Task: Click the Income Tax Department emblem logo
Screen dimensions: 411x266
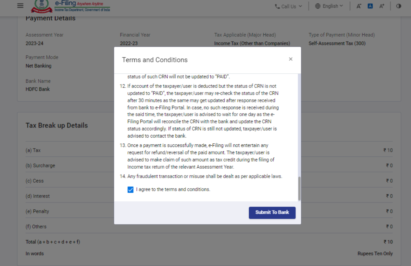Action: click(42, 6)
